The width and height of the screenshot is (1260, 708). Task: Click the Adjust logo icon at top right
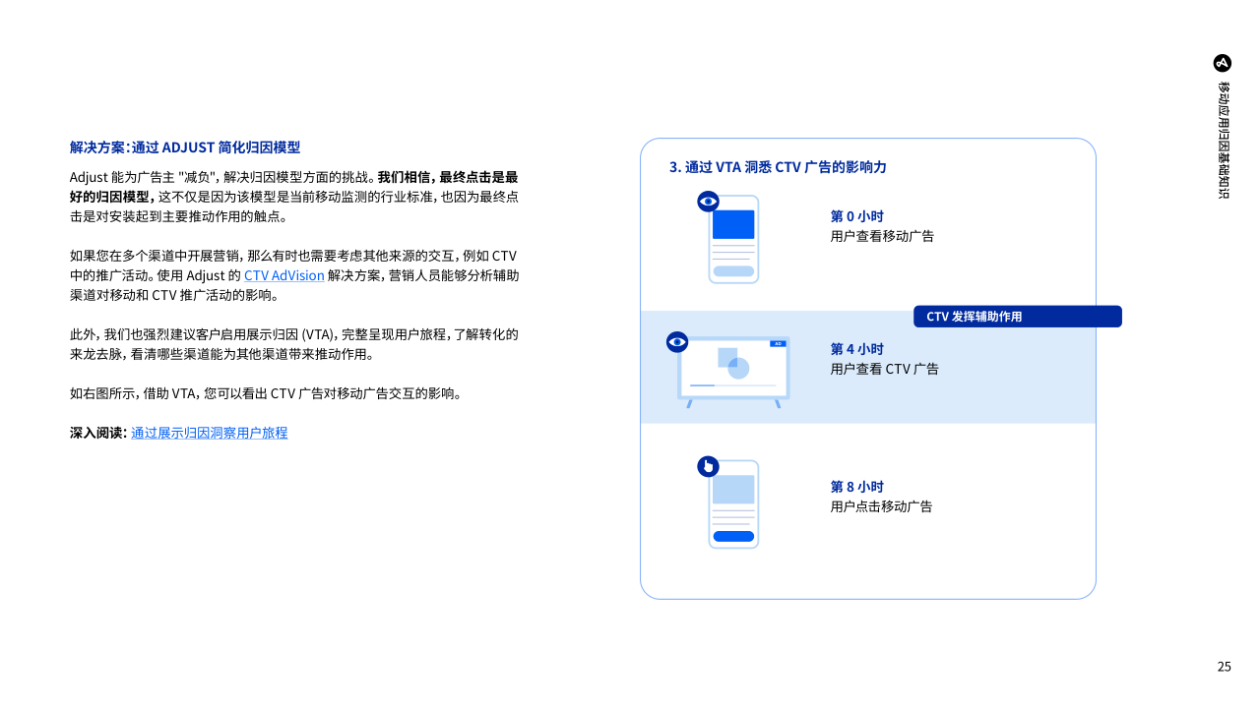pyautogui.click(x=1223, y=63)
